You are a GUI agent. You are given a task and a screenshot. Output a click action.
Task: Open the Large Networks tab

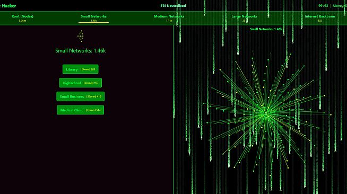(x=244, y=18)
